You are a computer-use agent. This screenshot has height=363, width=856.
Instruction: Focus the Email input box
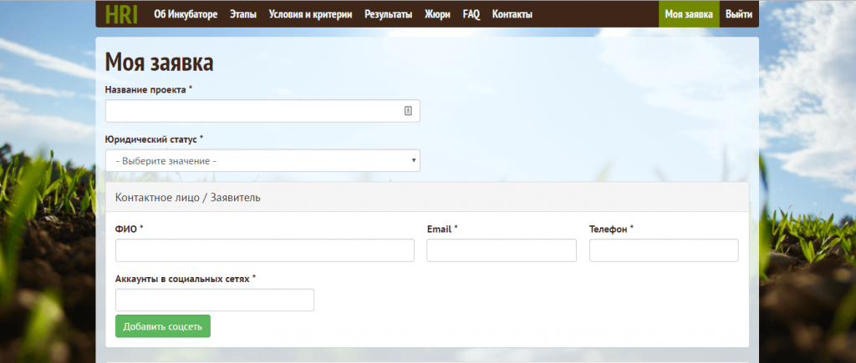[501, 250]
